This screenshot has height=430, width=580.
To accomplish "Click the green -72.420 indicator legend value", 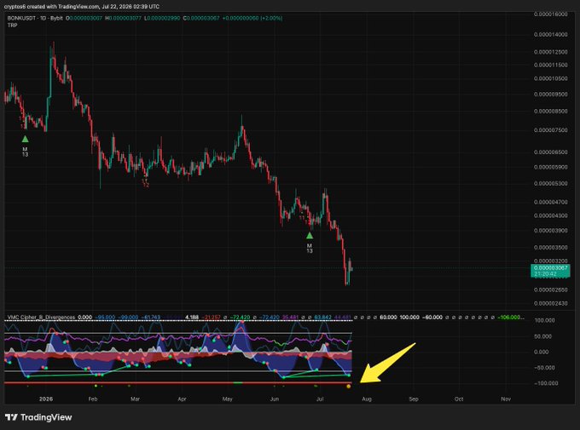I will coord(241,317).
